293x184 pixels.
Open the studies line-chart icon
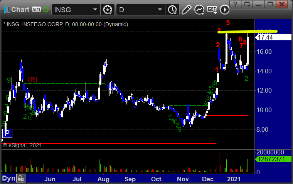click(199, 10)
